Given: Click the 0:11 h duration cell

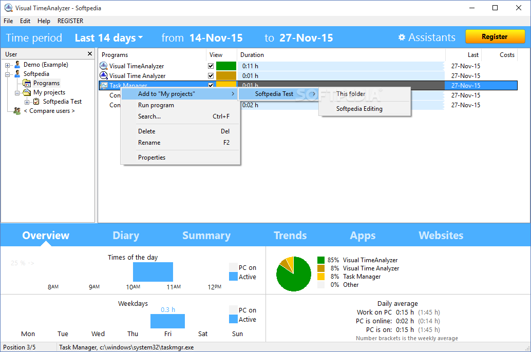Looking at the screenshot, I should click(341, 66).
